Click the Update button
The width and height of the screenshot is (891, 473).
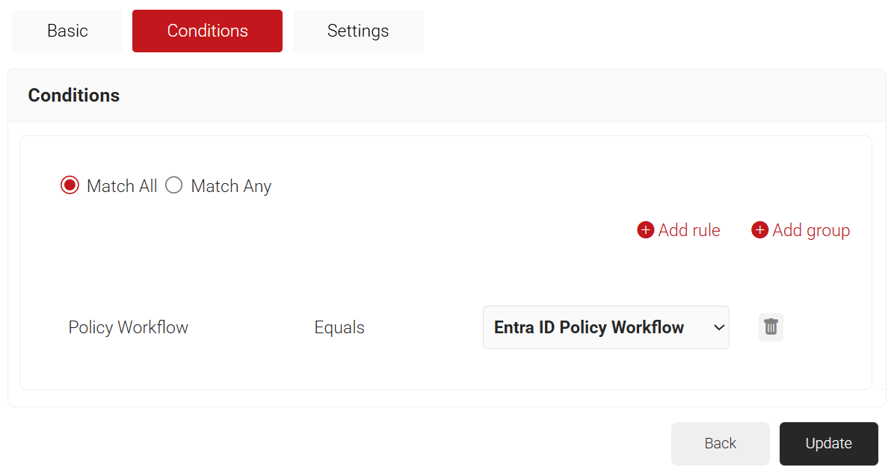click(x=828, y=443)
